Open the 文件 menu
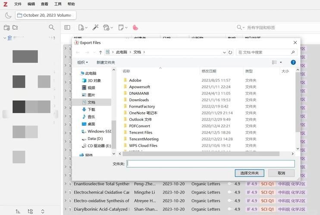Viewport: 320px width, 215px height. [18, 4]
